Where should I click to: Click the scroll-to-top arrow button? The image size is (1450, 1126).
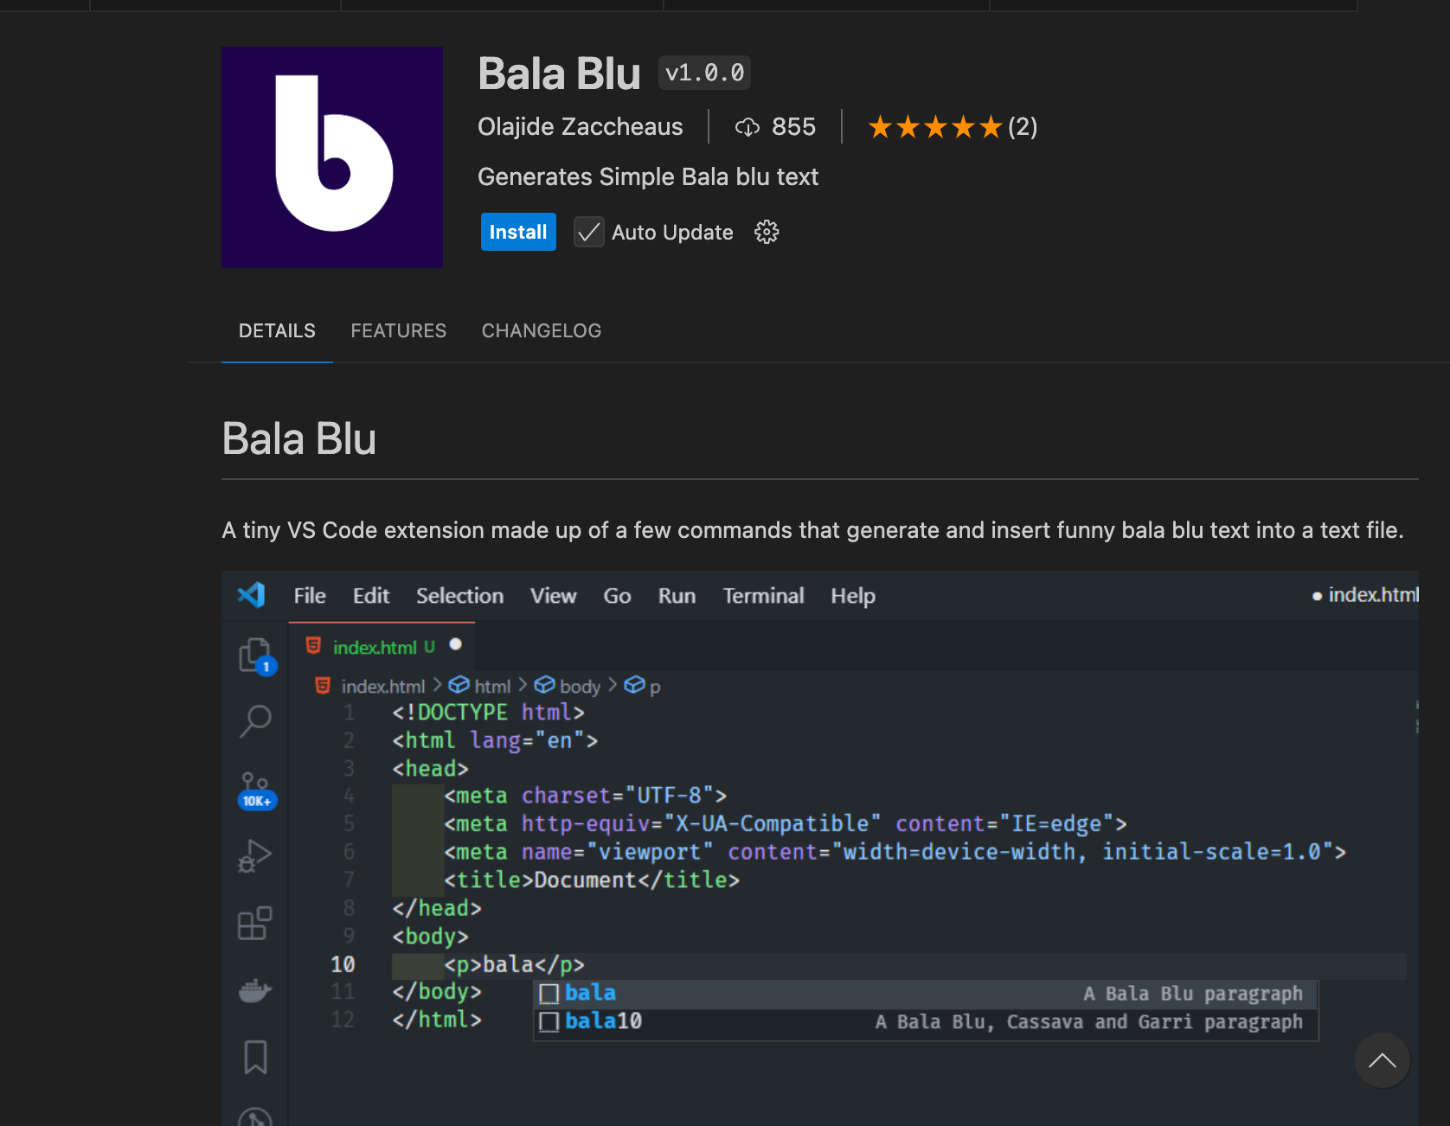coord(1382,1060)
